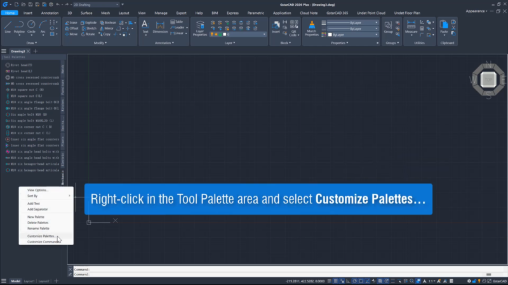Select the Circle tool in Draw panel
Screen dimensions: 508x285
click(32, 26)
